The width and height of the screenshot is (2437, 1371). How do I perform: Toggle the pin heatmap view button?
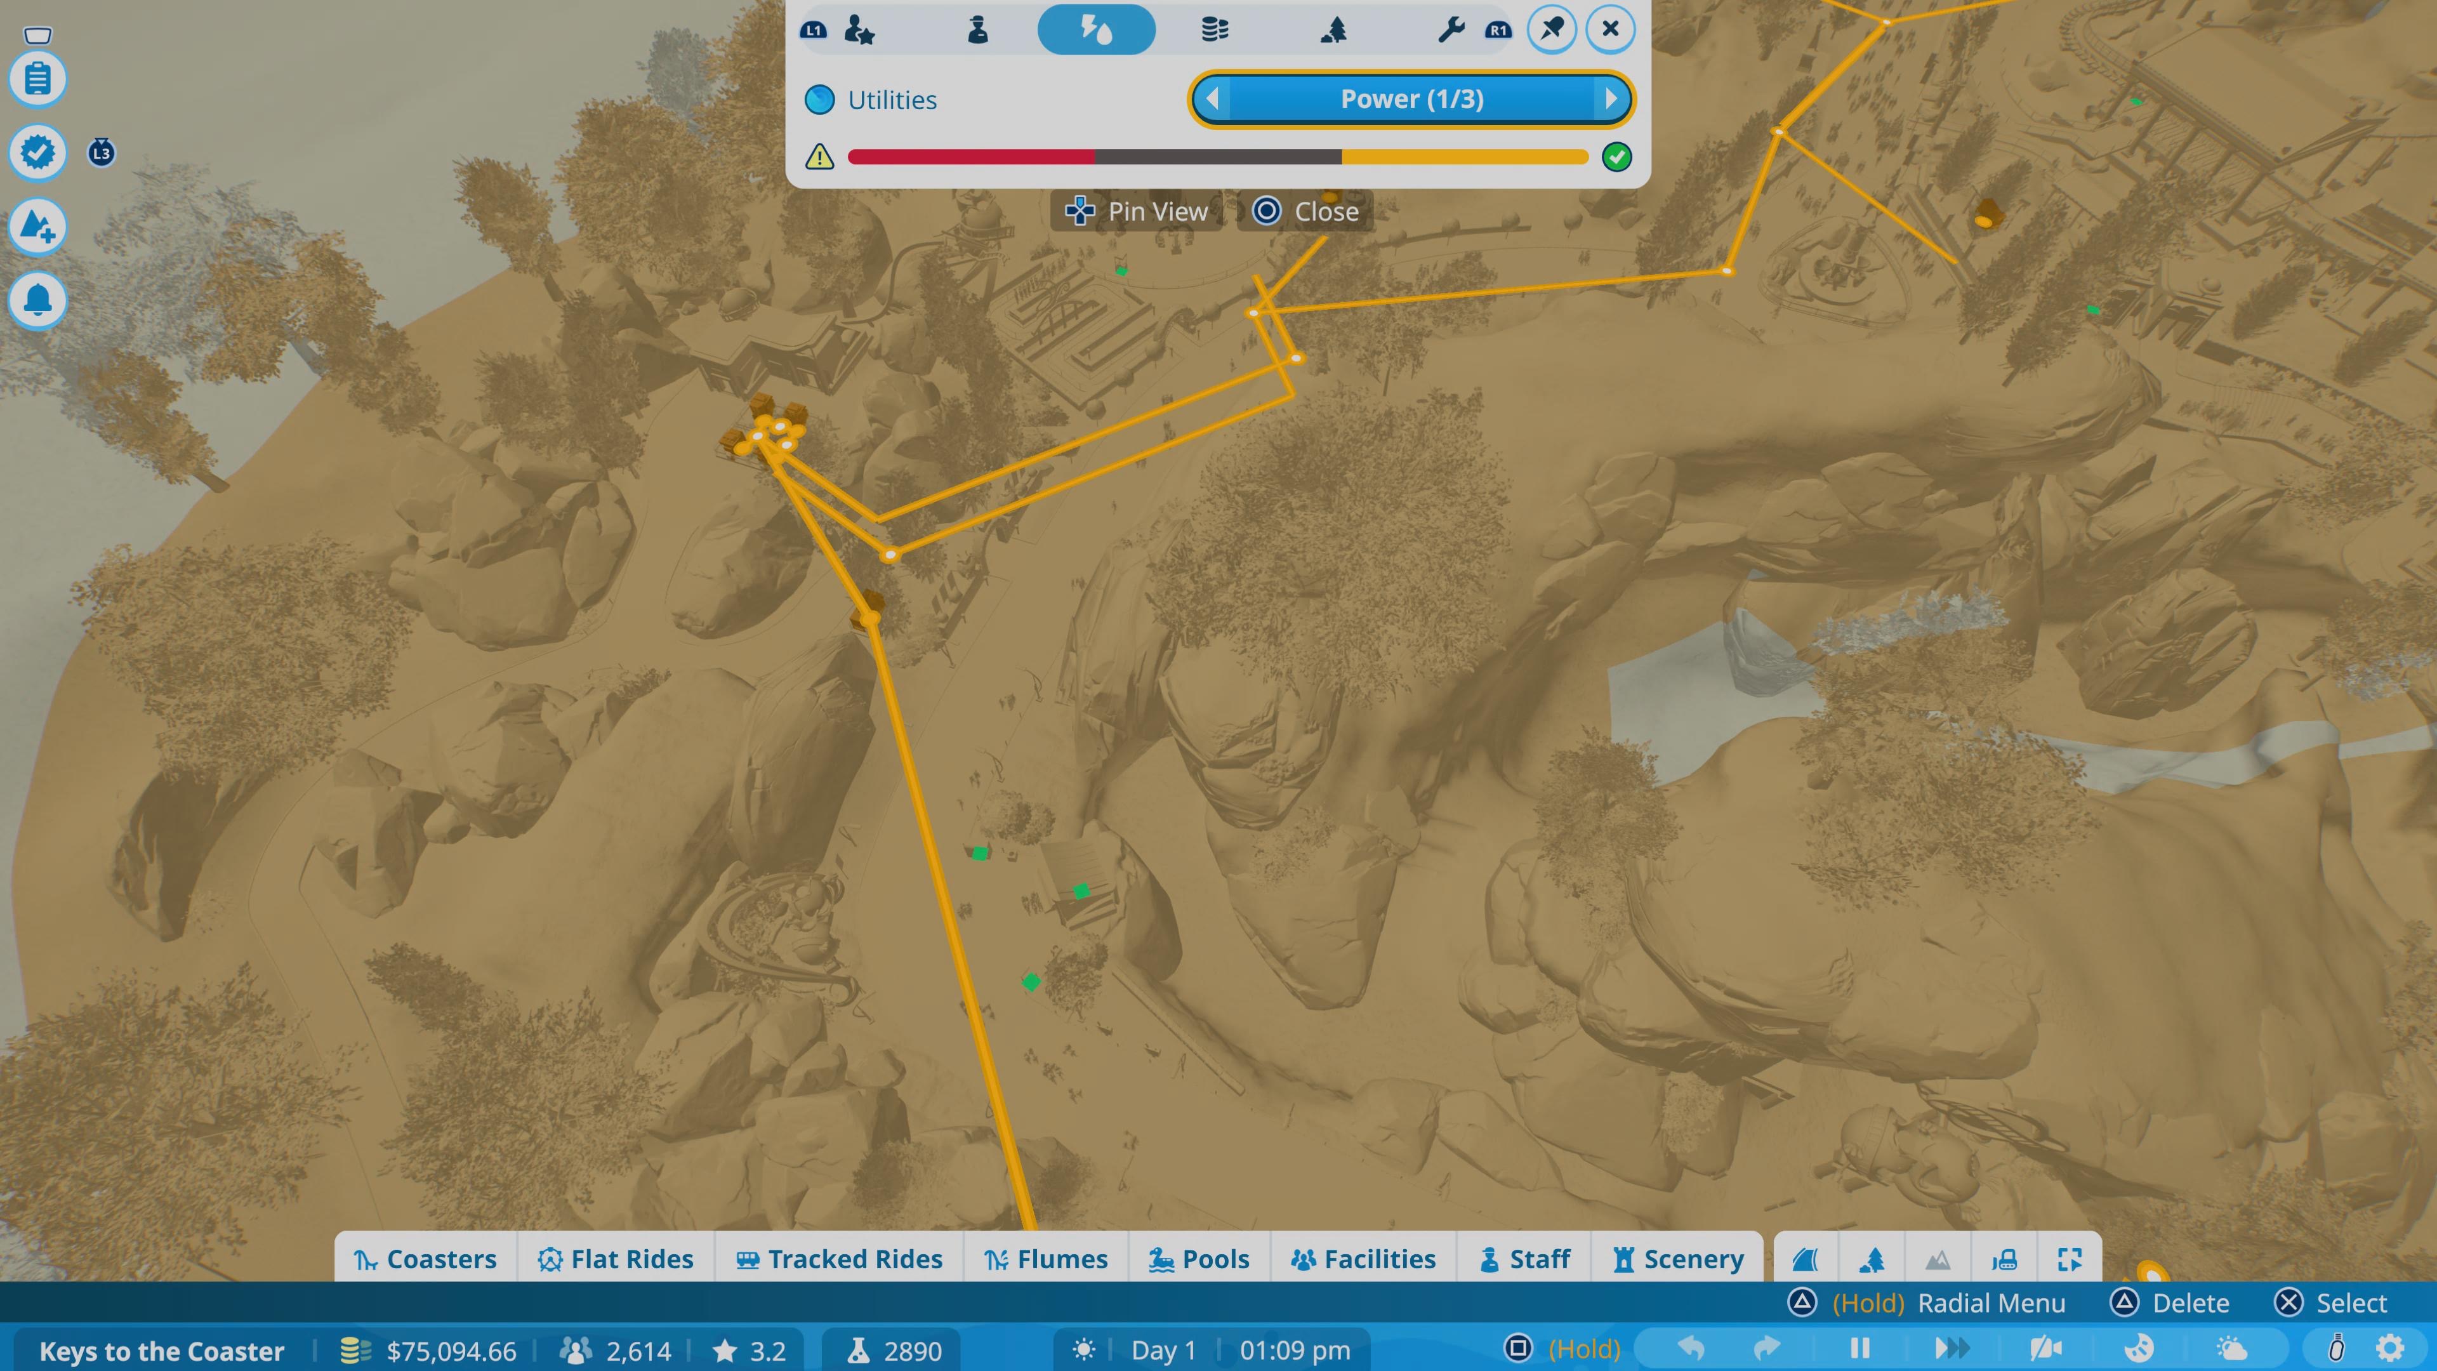pos(1552,29)
